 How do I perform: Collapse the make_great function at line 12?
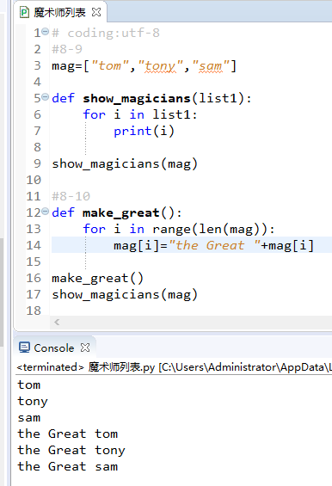[46, 212]
